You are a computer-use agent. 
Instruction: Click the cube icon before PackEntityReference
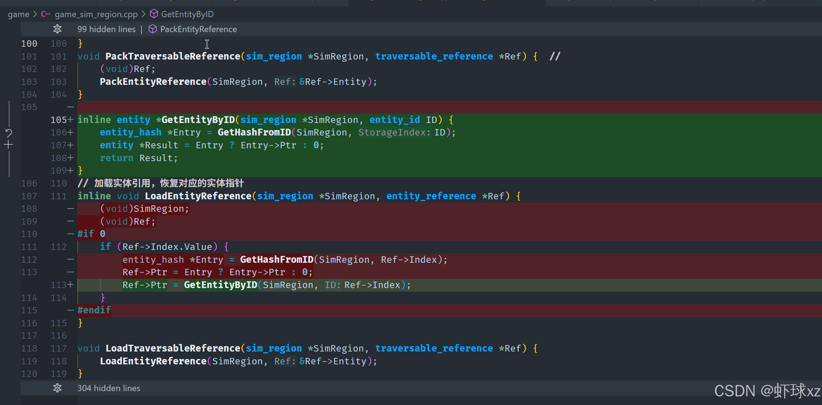click(x=153, y=29)
